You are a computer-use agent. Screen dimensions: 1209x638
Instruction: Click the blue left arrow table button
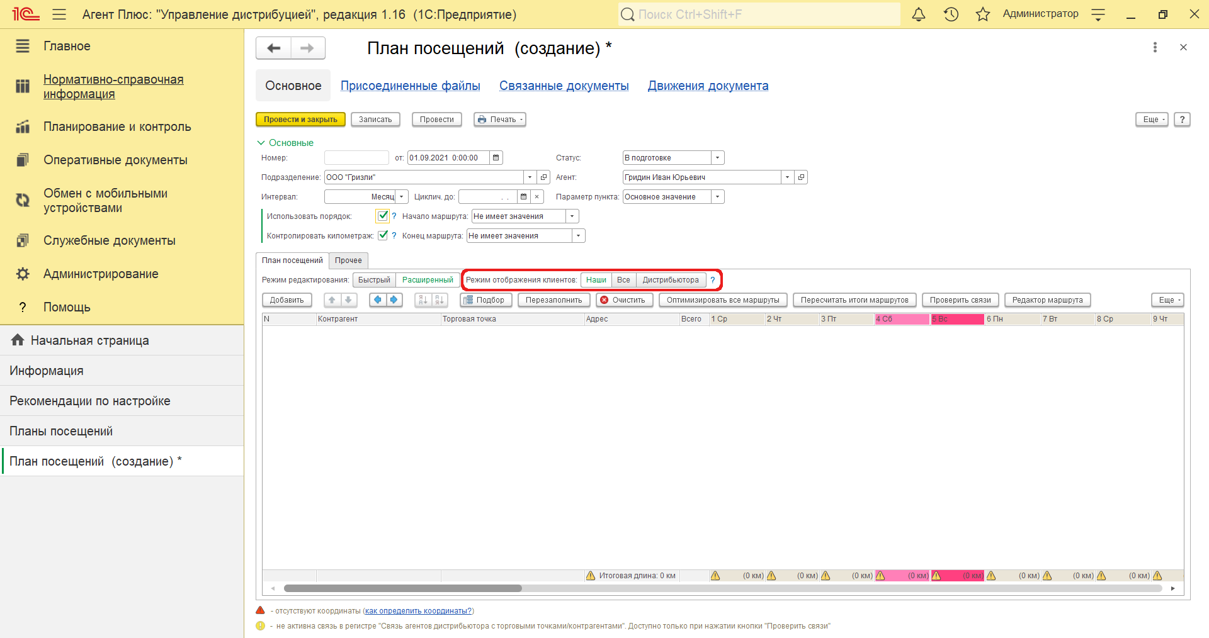tap(378, 300)
